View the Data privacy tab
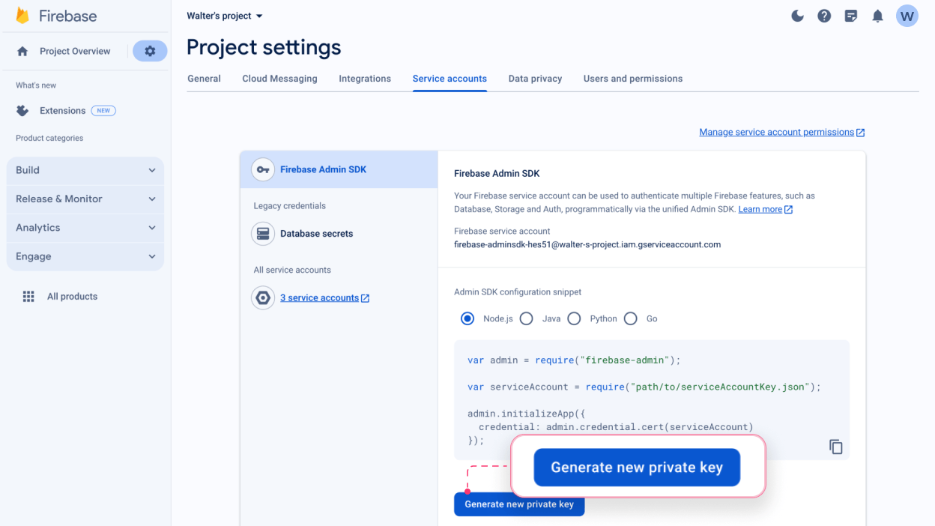935x526 pixels. [x=535, y=79]
